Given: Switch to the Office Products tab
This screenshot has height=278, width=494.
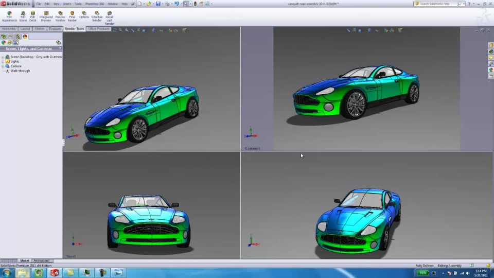Looking at the screenshot, I should (x=99, y=29).
